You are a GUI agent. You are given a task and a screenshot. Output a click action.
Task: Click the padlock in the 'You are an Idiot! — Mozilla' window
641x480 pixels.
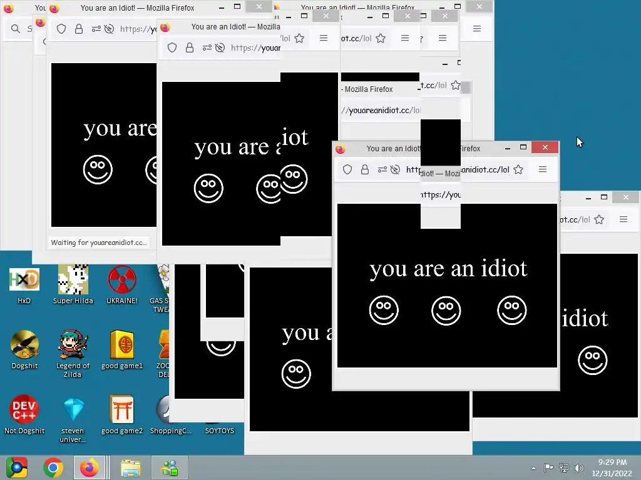pyautogui.click(x=189, y=47)
